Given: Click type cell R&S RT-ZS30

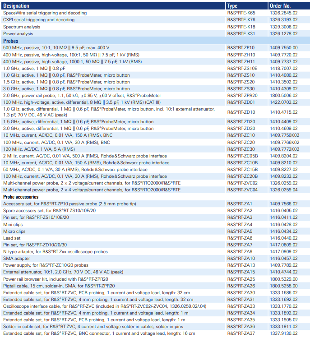Looking at the screenshot, I should point(241,89).
